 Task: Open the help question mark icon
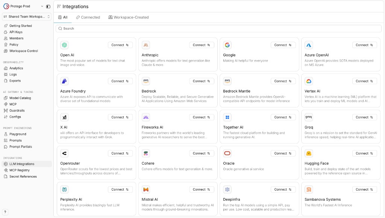click(5, 212)
